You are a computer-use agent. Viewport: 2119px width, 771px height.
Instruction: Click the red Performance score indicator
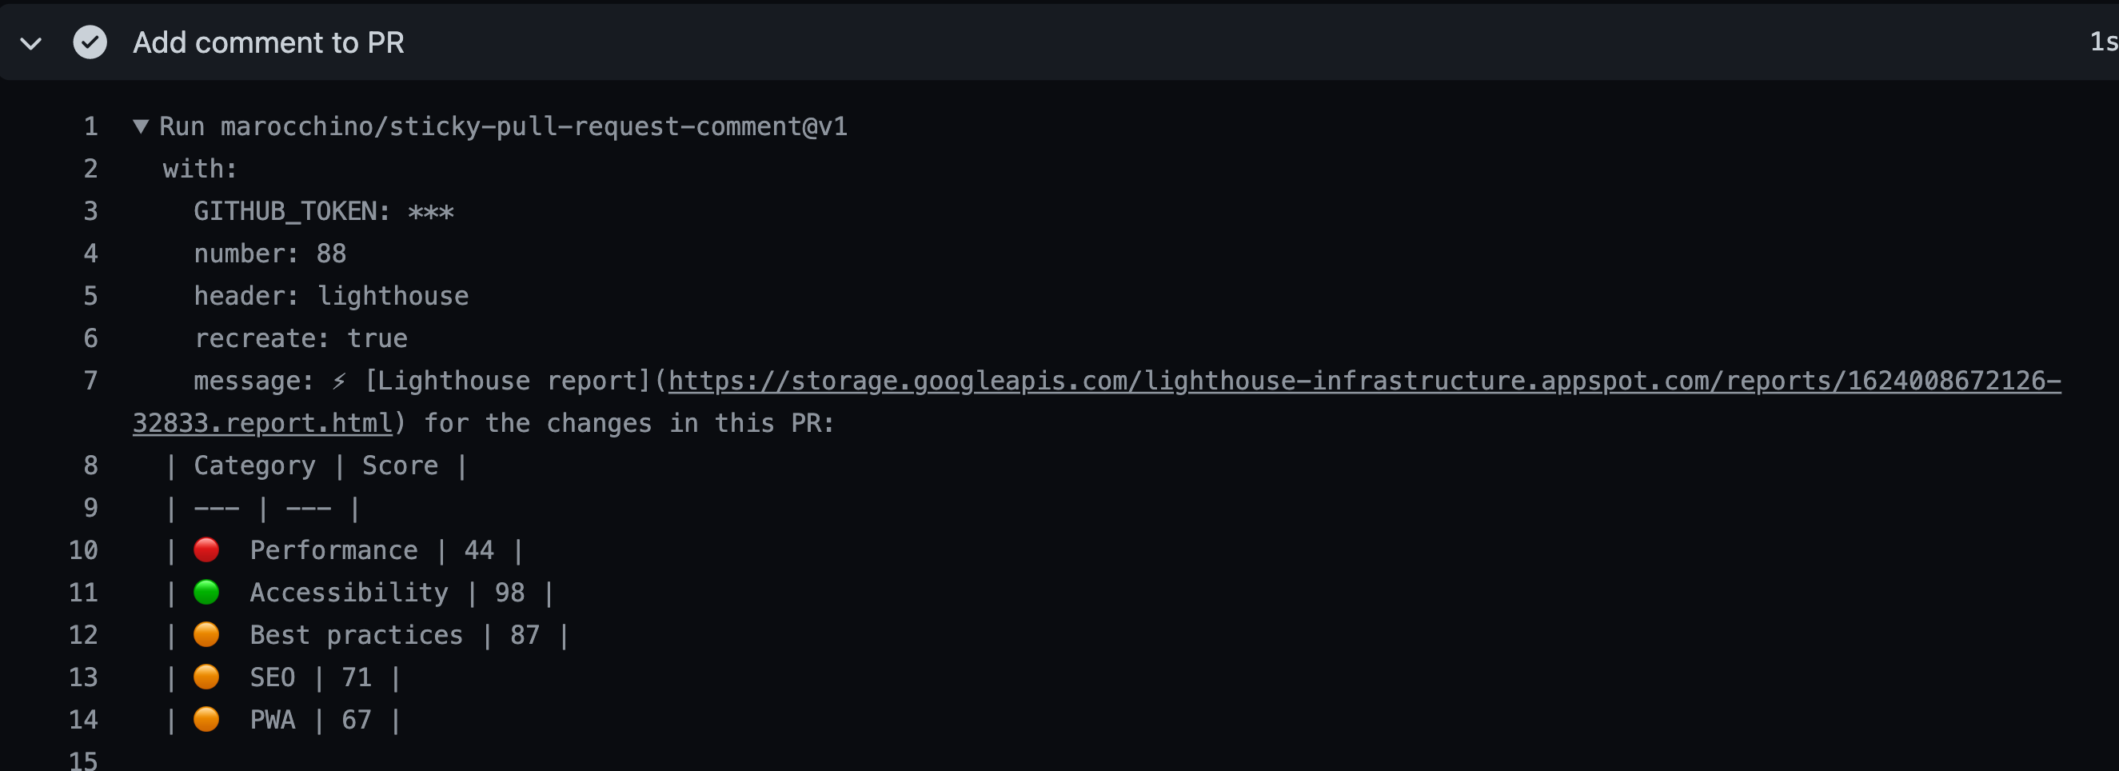(206, 549)
